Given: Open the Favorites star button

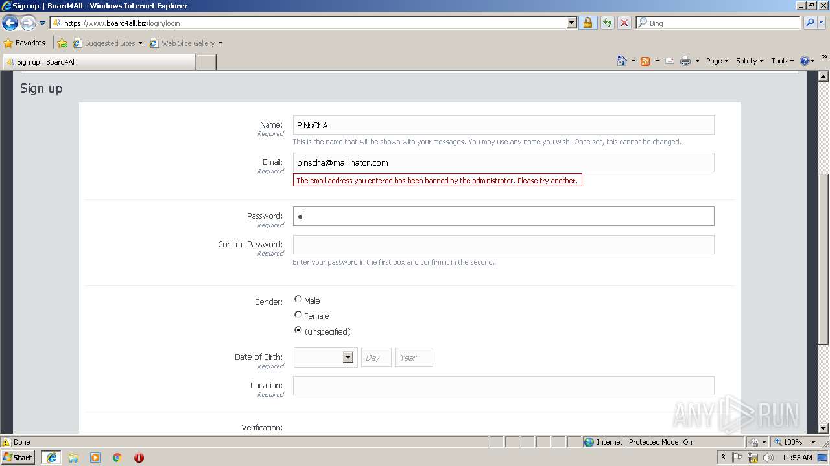Looking at the screenshot, I should [x=25, y=43].
